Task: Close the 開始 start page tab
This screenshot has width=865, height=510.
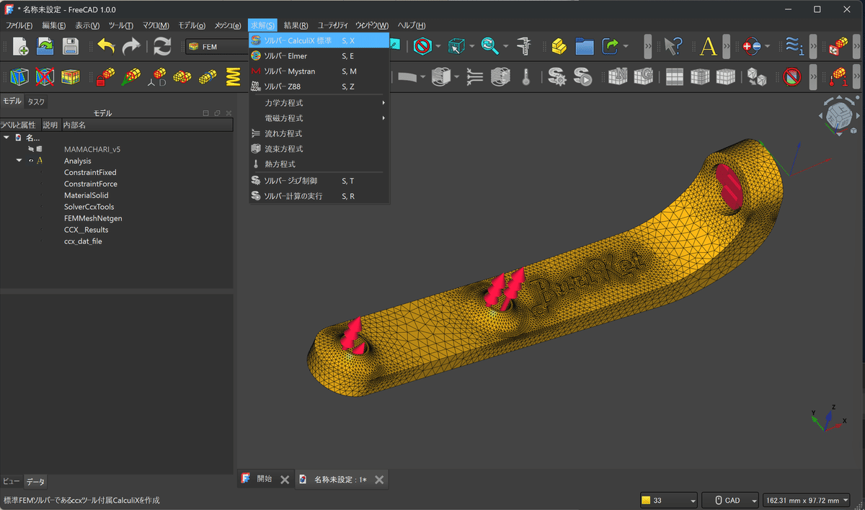Action: click(285, 480)
